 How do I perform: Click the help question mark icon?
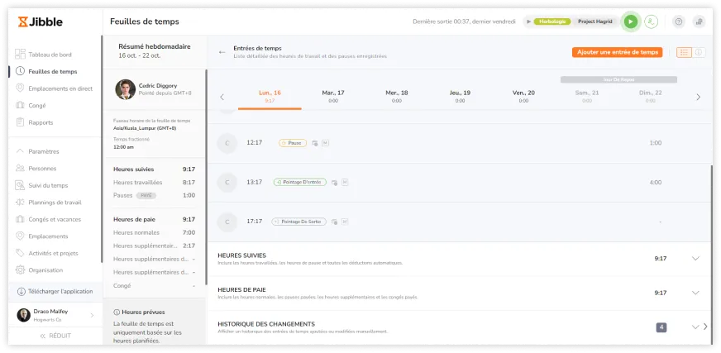tap(679, 21)
